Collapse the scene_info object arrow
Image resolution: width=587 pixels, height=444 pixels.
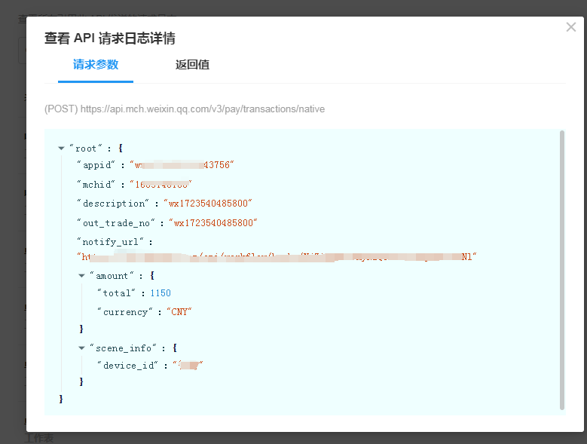pyautogui.click(x=81, y=348)
